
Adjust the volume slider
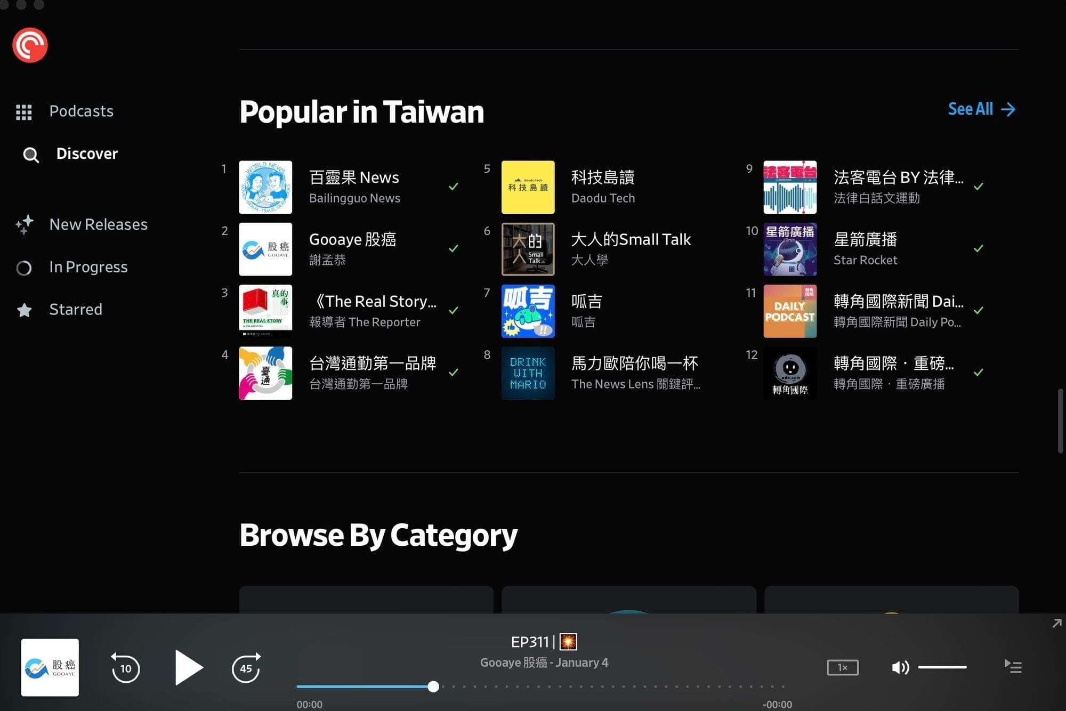pos(943,667)
